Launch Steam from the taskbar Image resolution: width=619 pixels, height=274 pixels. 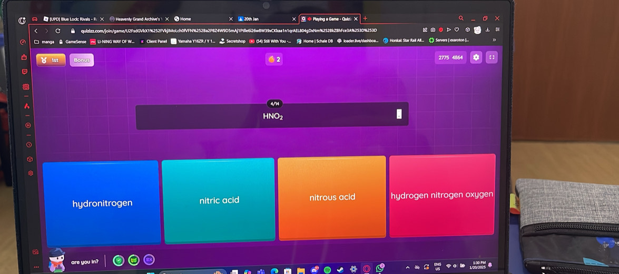point(340,270)
